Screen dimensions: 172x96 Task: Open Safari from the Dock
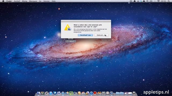pos(63,93)
